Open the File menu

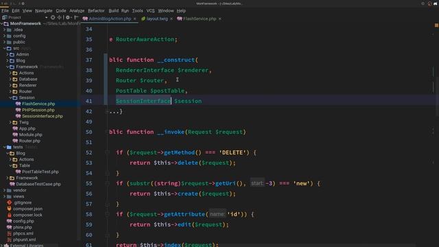(x=5, y=11)
